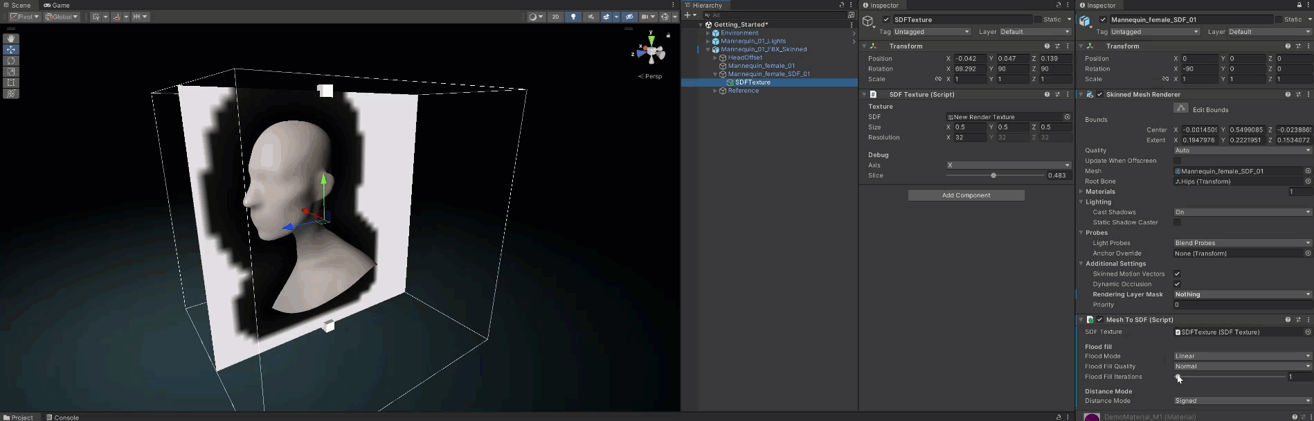
Task: Click the Add Component button
Action: click(966, 195)
